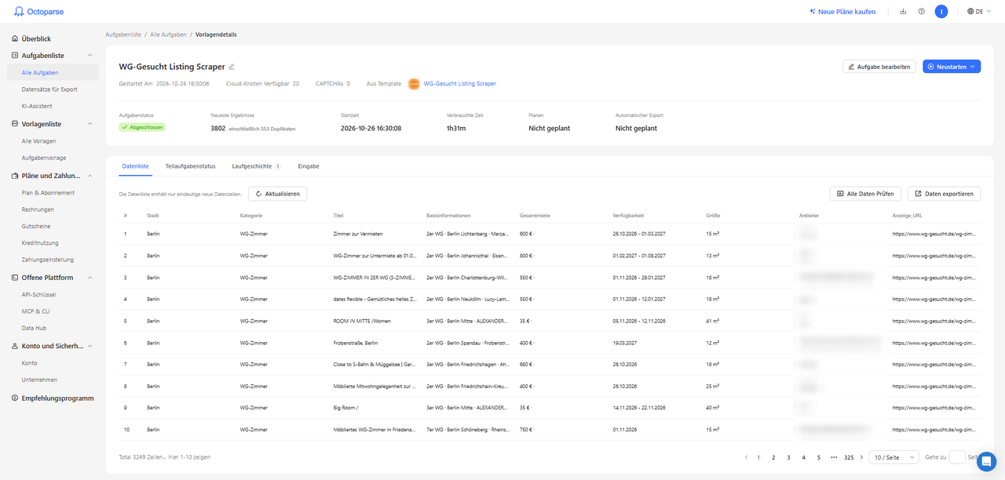
Task: Collapse the Vorlagenliste sidebar section
Action: 90,124
